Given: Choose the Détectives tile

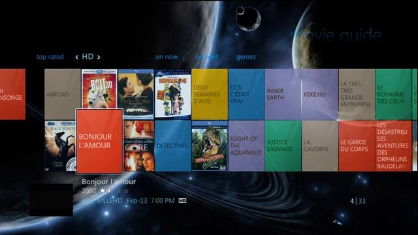Looking at the screenshot, I should [172, 146].
